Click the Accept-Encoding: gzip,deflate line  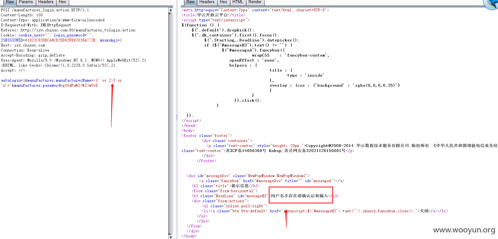(x=33, y=55)
